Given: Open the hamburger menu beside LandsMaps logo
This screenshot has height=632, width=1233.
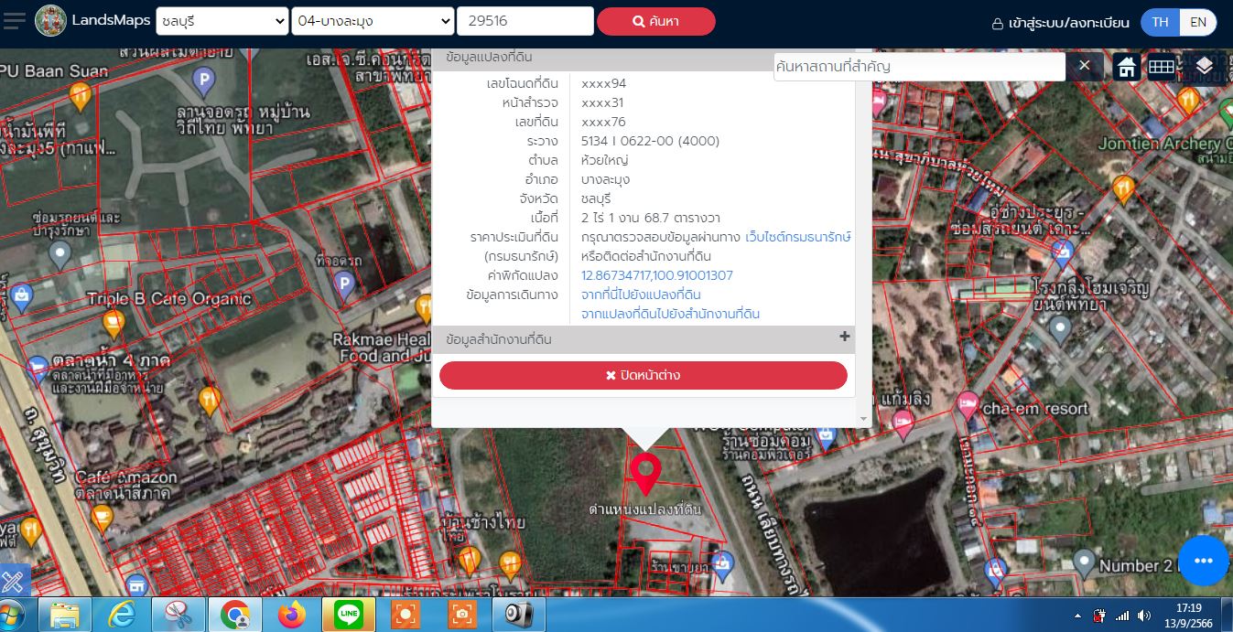Looking at the screenshot, I should pyautogui.click(x=14, y=21).
